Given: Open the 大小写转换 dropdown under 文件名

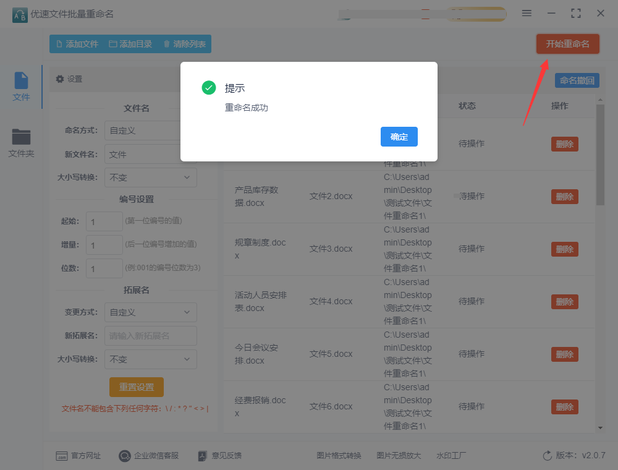Looking at the screenshot, I should [150, 177].
